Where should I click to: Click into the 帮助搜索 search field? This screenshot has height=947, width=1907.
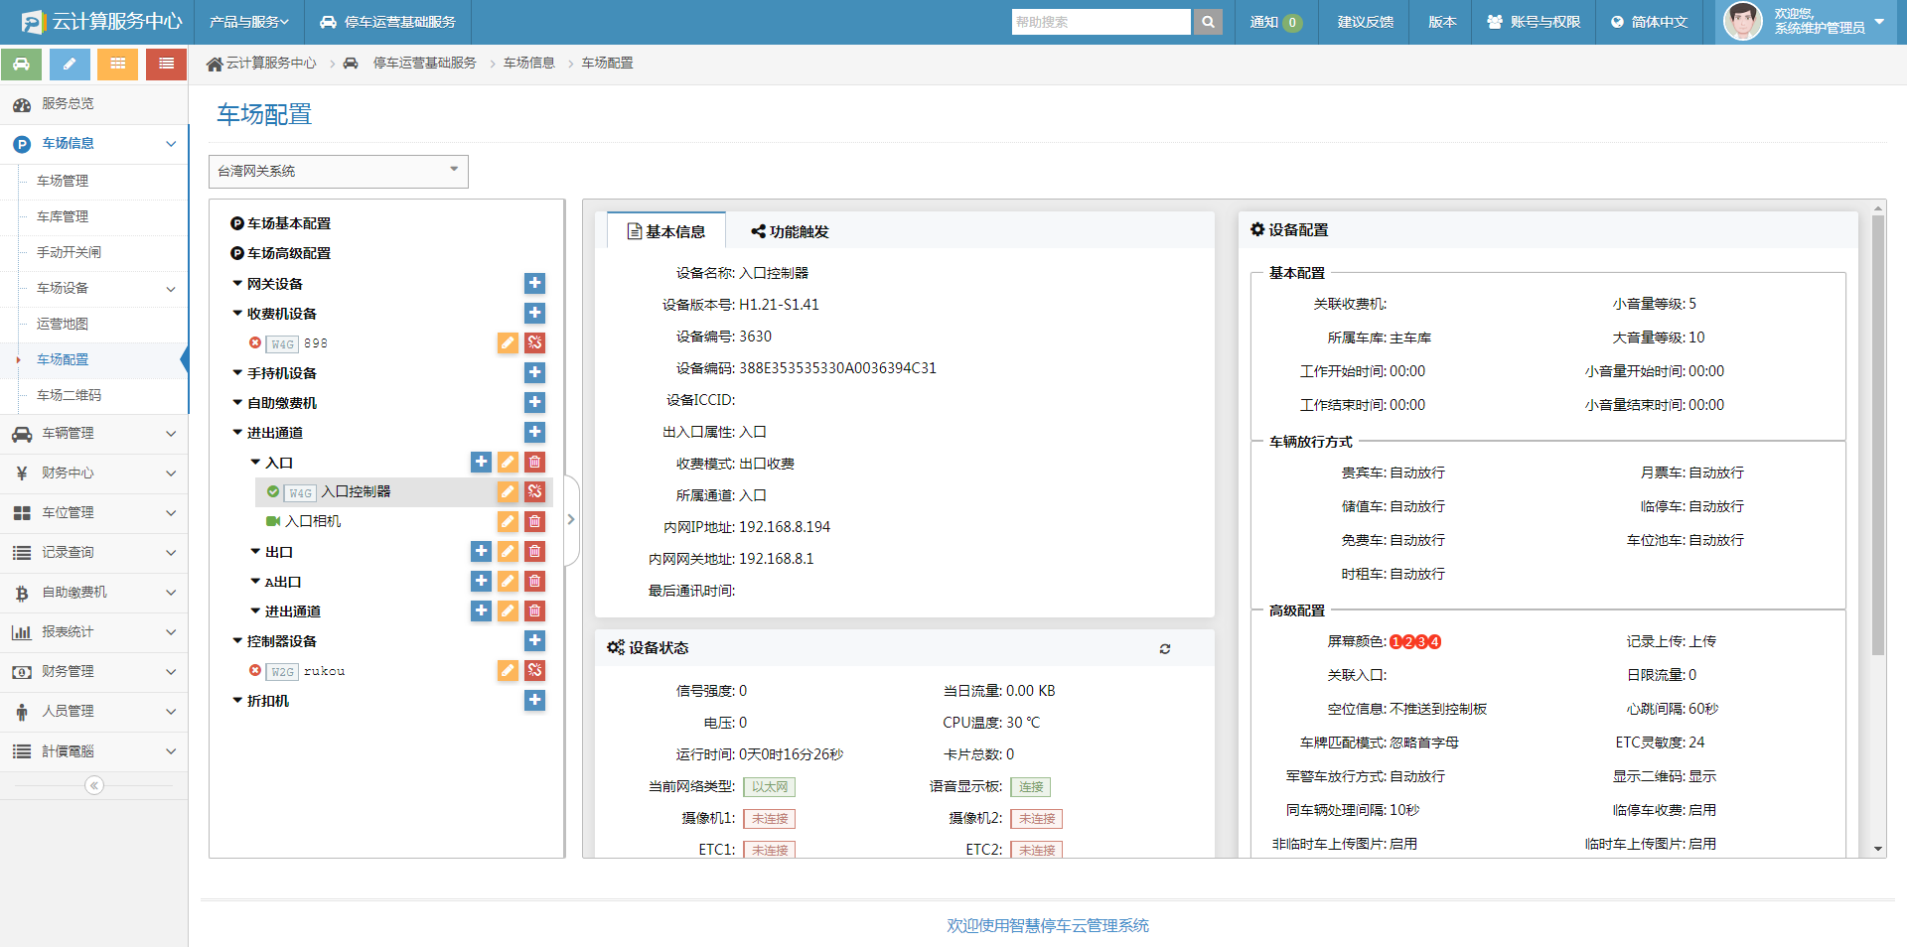1100,22
